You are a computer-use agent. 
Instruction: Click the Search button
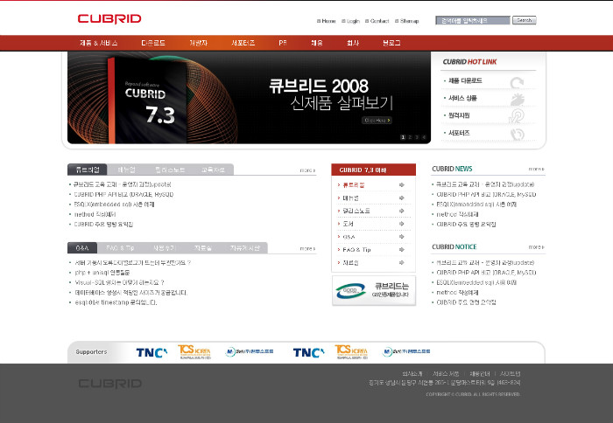coord(524,20)
